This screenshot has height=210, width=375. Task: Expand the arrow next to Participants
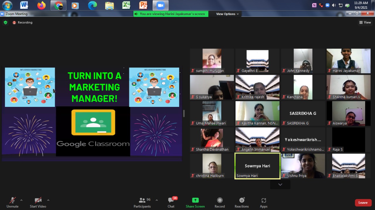point(157,200)
